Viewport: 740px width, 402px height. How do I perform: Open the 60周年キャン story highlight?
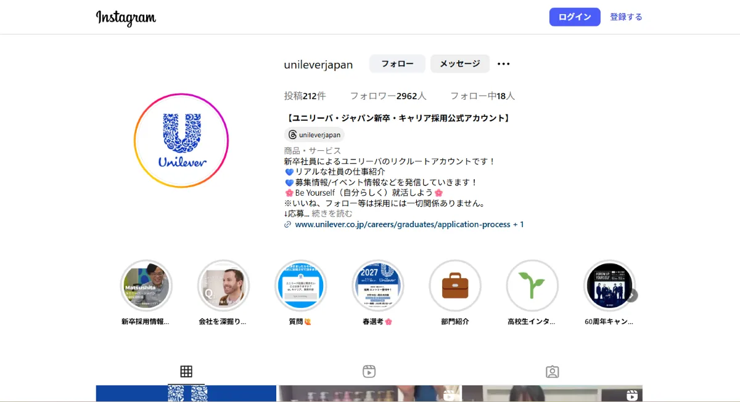[x=609, y=286]
